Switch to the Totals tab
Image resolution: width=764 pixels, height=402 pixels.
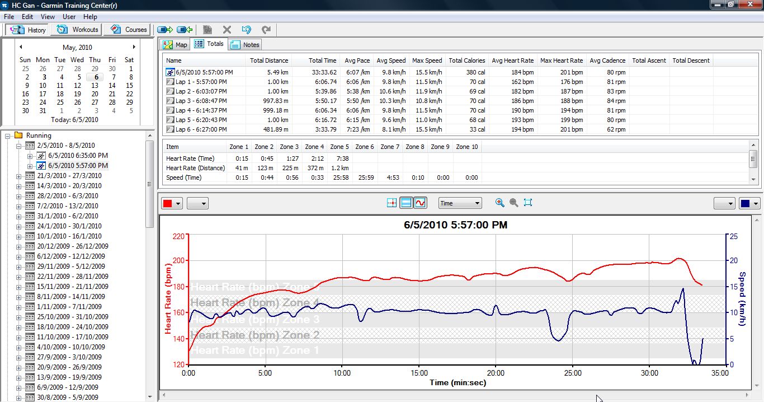click(209, 44)
